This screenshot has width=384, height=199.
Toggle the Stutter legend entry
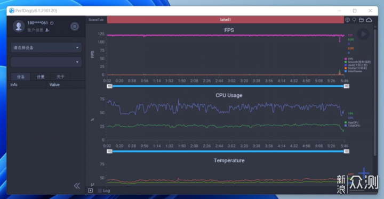pos(356,68)
